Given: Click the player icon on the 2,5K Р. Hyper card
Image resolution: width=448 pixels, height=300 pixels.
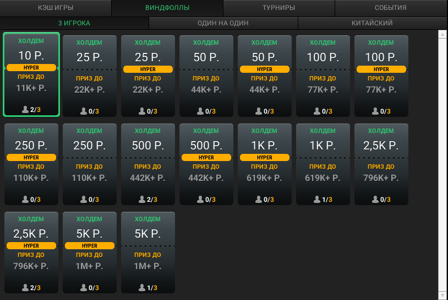Looking at the screenshot, I should click(x=25, y=288).
